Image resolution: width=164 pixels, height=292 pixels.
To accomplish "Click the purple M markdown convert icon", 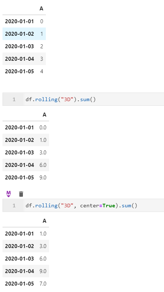I will [8, 194].
